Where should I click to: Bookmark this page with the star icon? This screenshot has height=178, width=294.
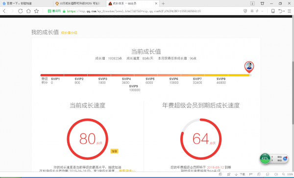[36, 11]
